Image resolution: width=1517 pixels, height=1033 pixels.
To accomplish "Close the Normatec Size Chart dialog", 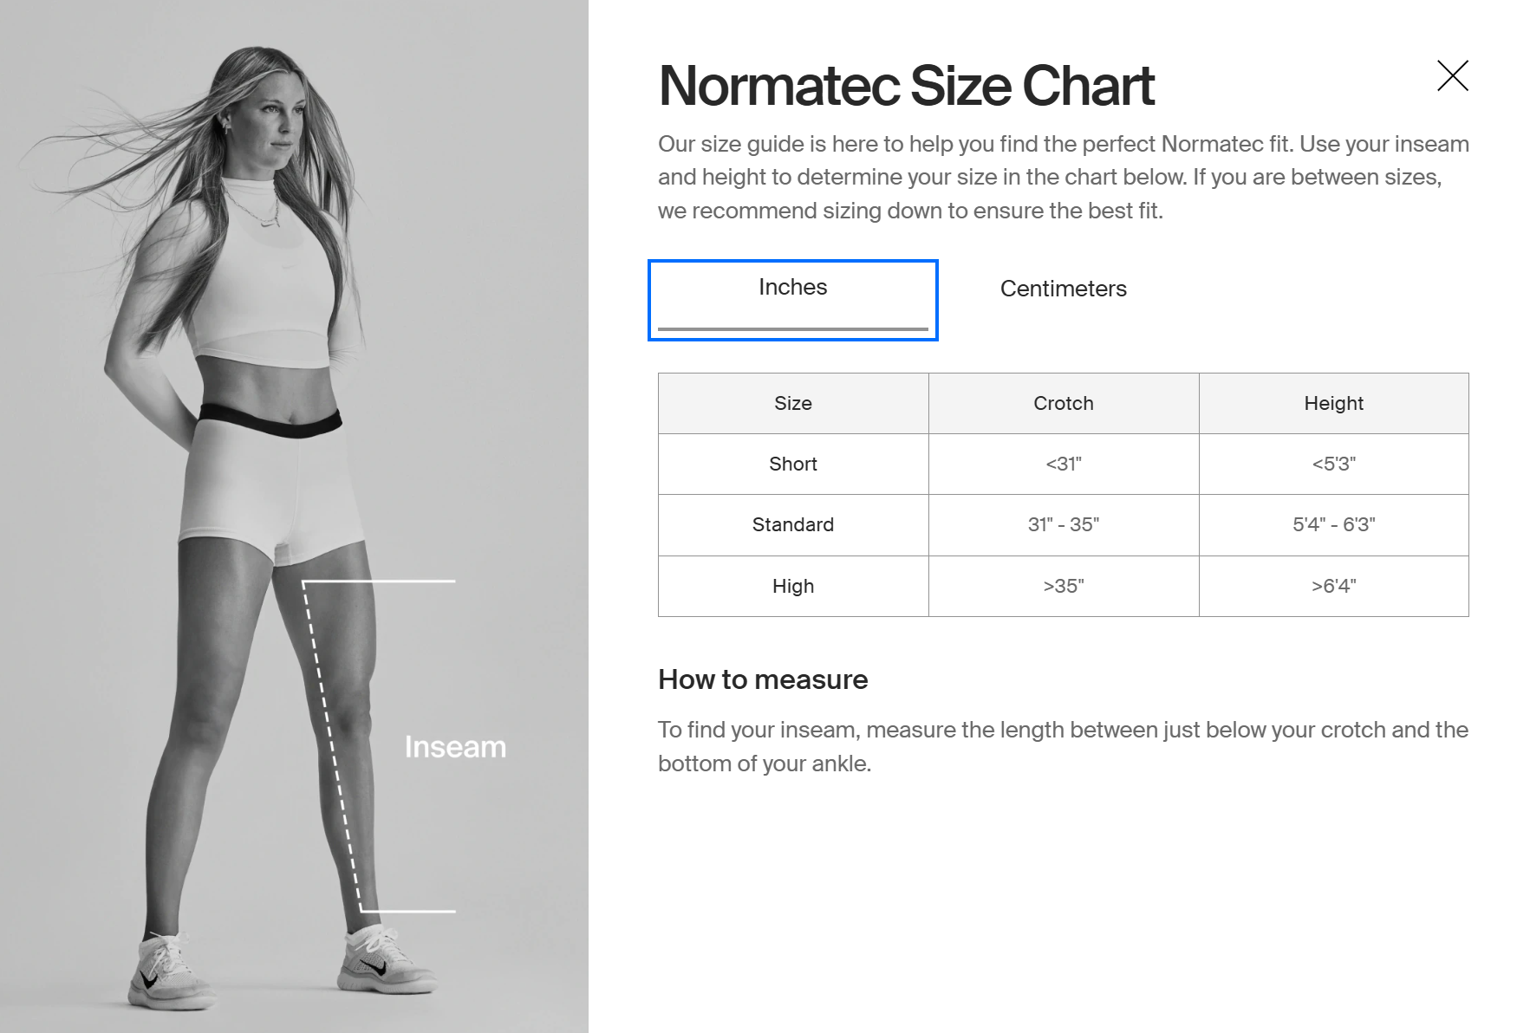I will tap(1452, 75).
